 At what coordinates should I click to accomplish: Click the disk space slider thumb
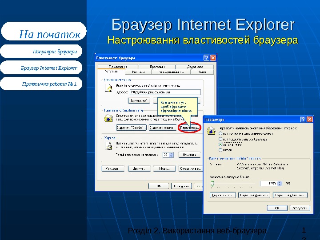(x=212, y=183)
